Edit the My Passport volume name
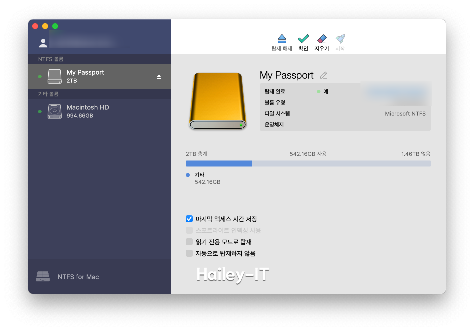The image size is (474, 331). (x=324, y=75)
